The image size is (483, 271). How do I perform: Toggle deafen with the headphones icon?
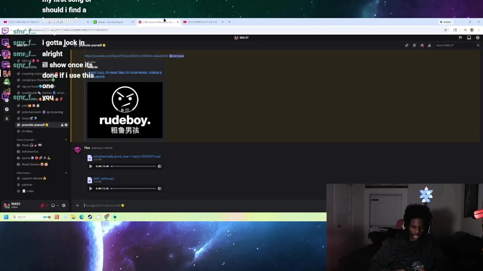(x=53, y=206)
